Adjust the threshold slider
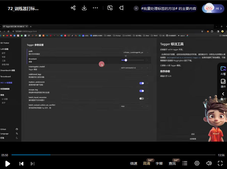Image resolution: width=227 pixels, height=169 pixels. 126,60
